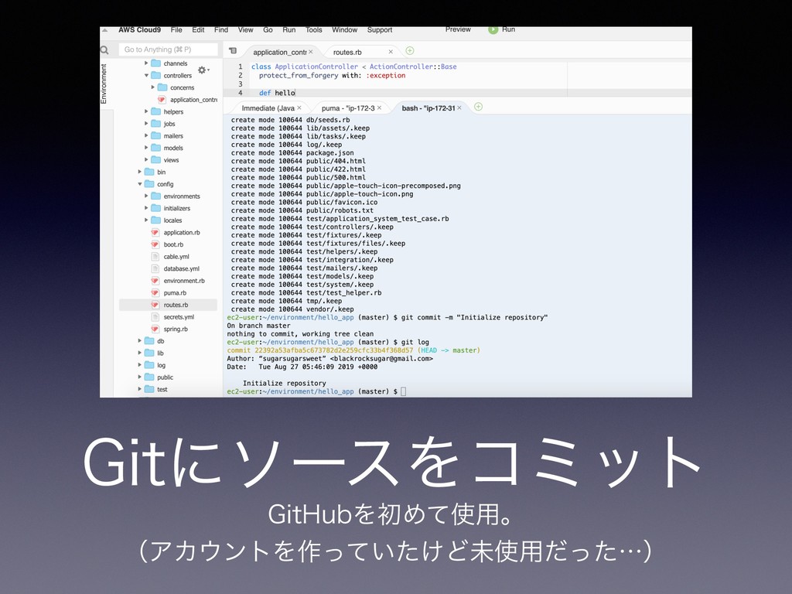792x594 pixels.
Task: Focus the Go to Anything search field
Action: 168,49
